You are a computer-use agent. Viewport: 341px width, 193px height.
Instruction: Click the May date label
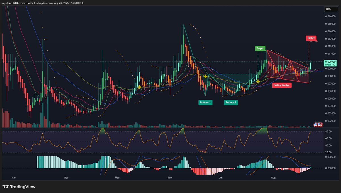[117, 178]
